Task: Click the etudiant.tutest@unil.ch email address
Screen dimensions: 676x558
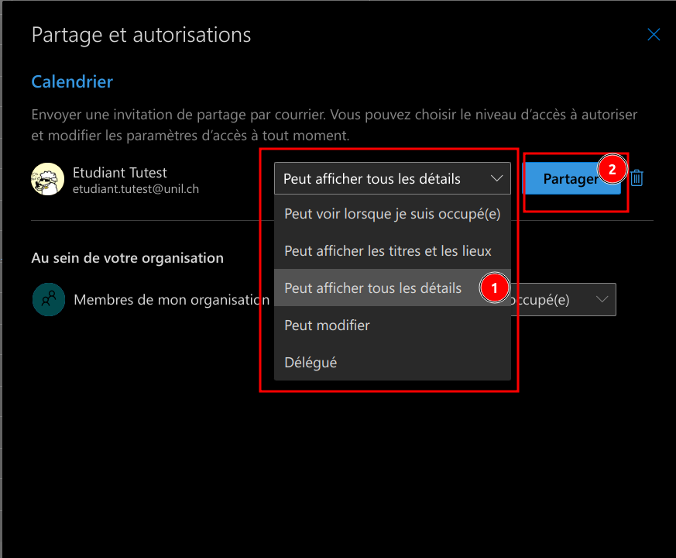Action: pyautogui.click(x=136, y=188)
